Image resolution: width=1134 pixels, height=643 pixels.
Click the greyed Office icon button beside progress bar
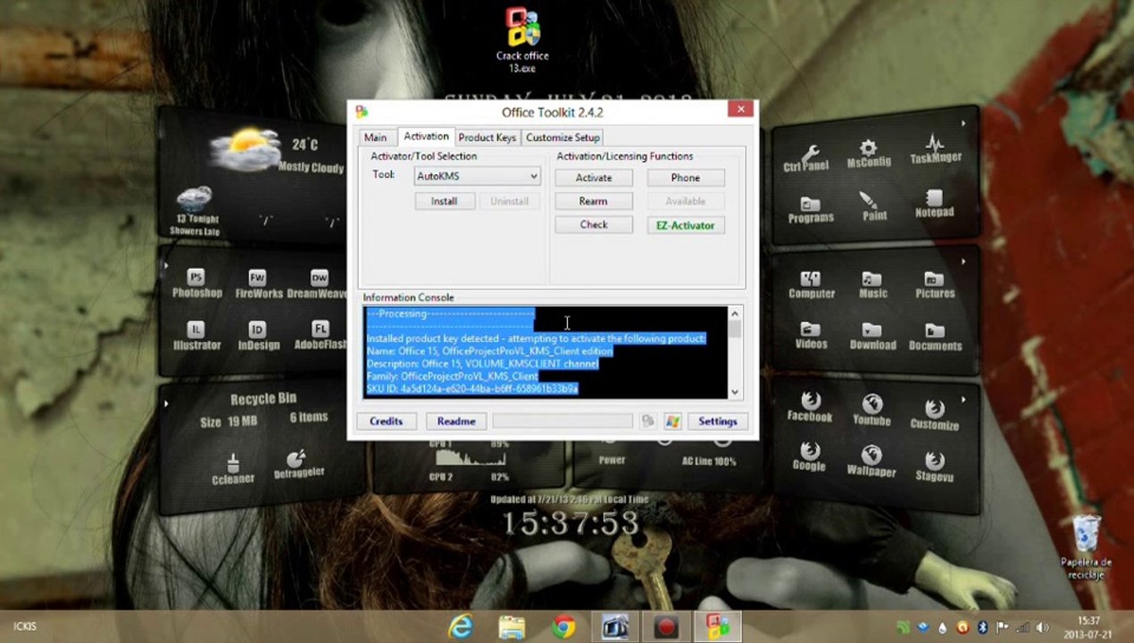(647, 421)
